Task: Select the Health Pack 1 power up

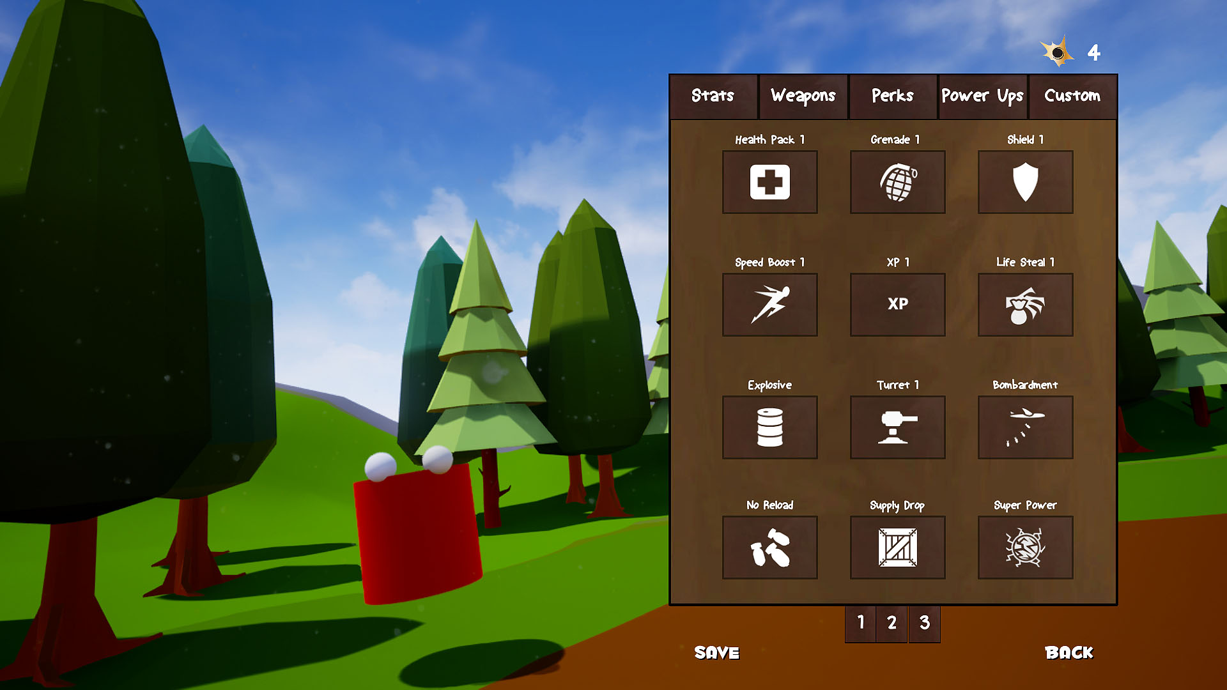Action: click(x=769, y=182)
